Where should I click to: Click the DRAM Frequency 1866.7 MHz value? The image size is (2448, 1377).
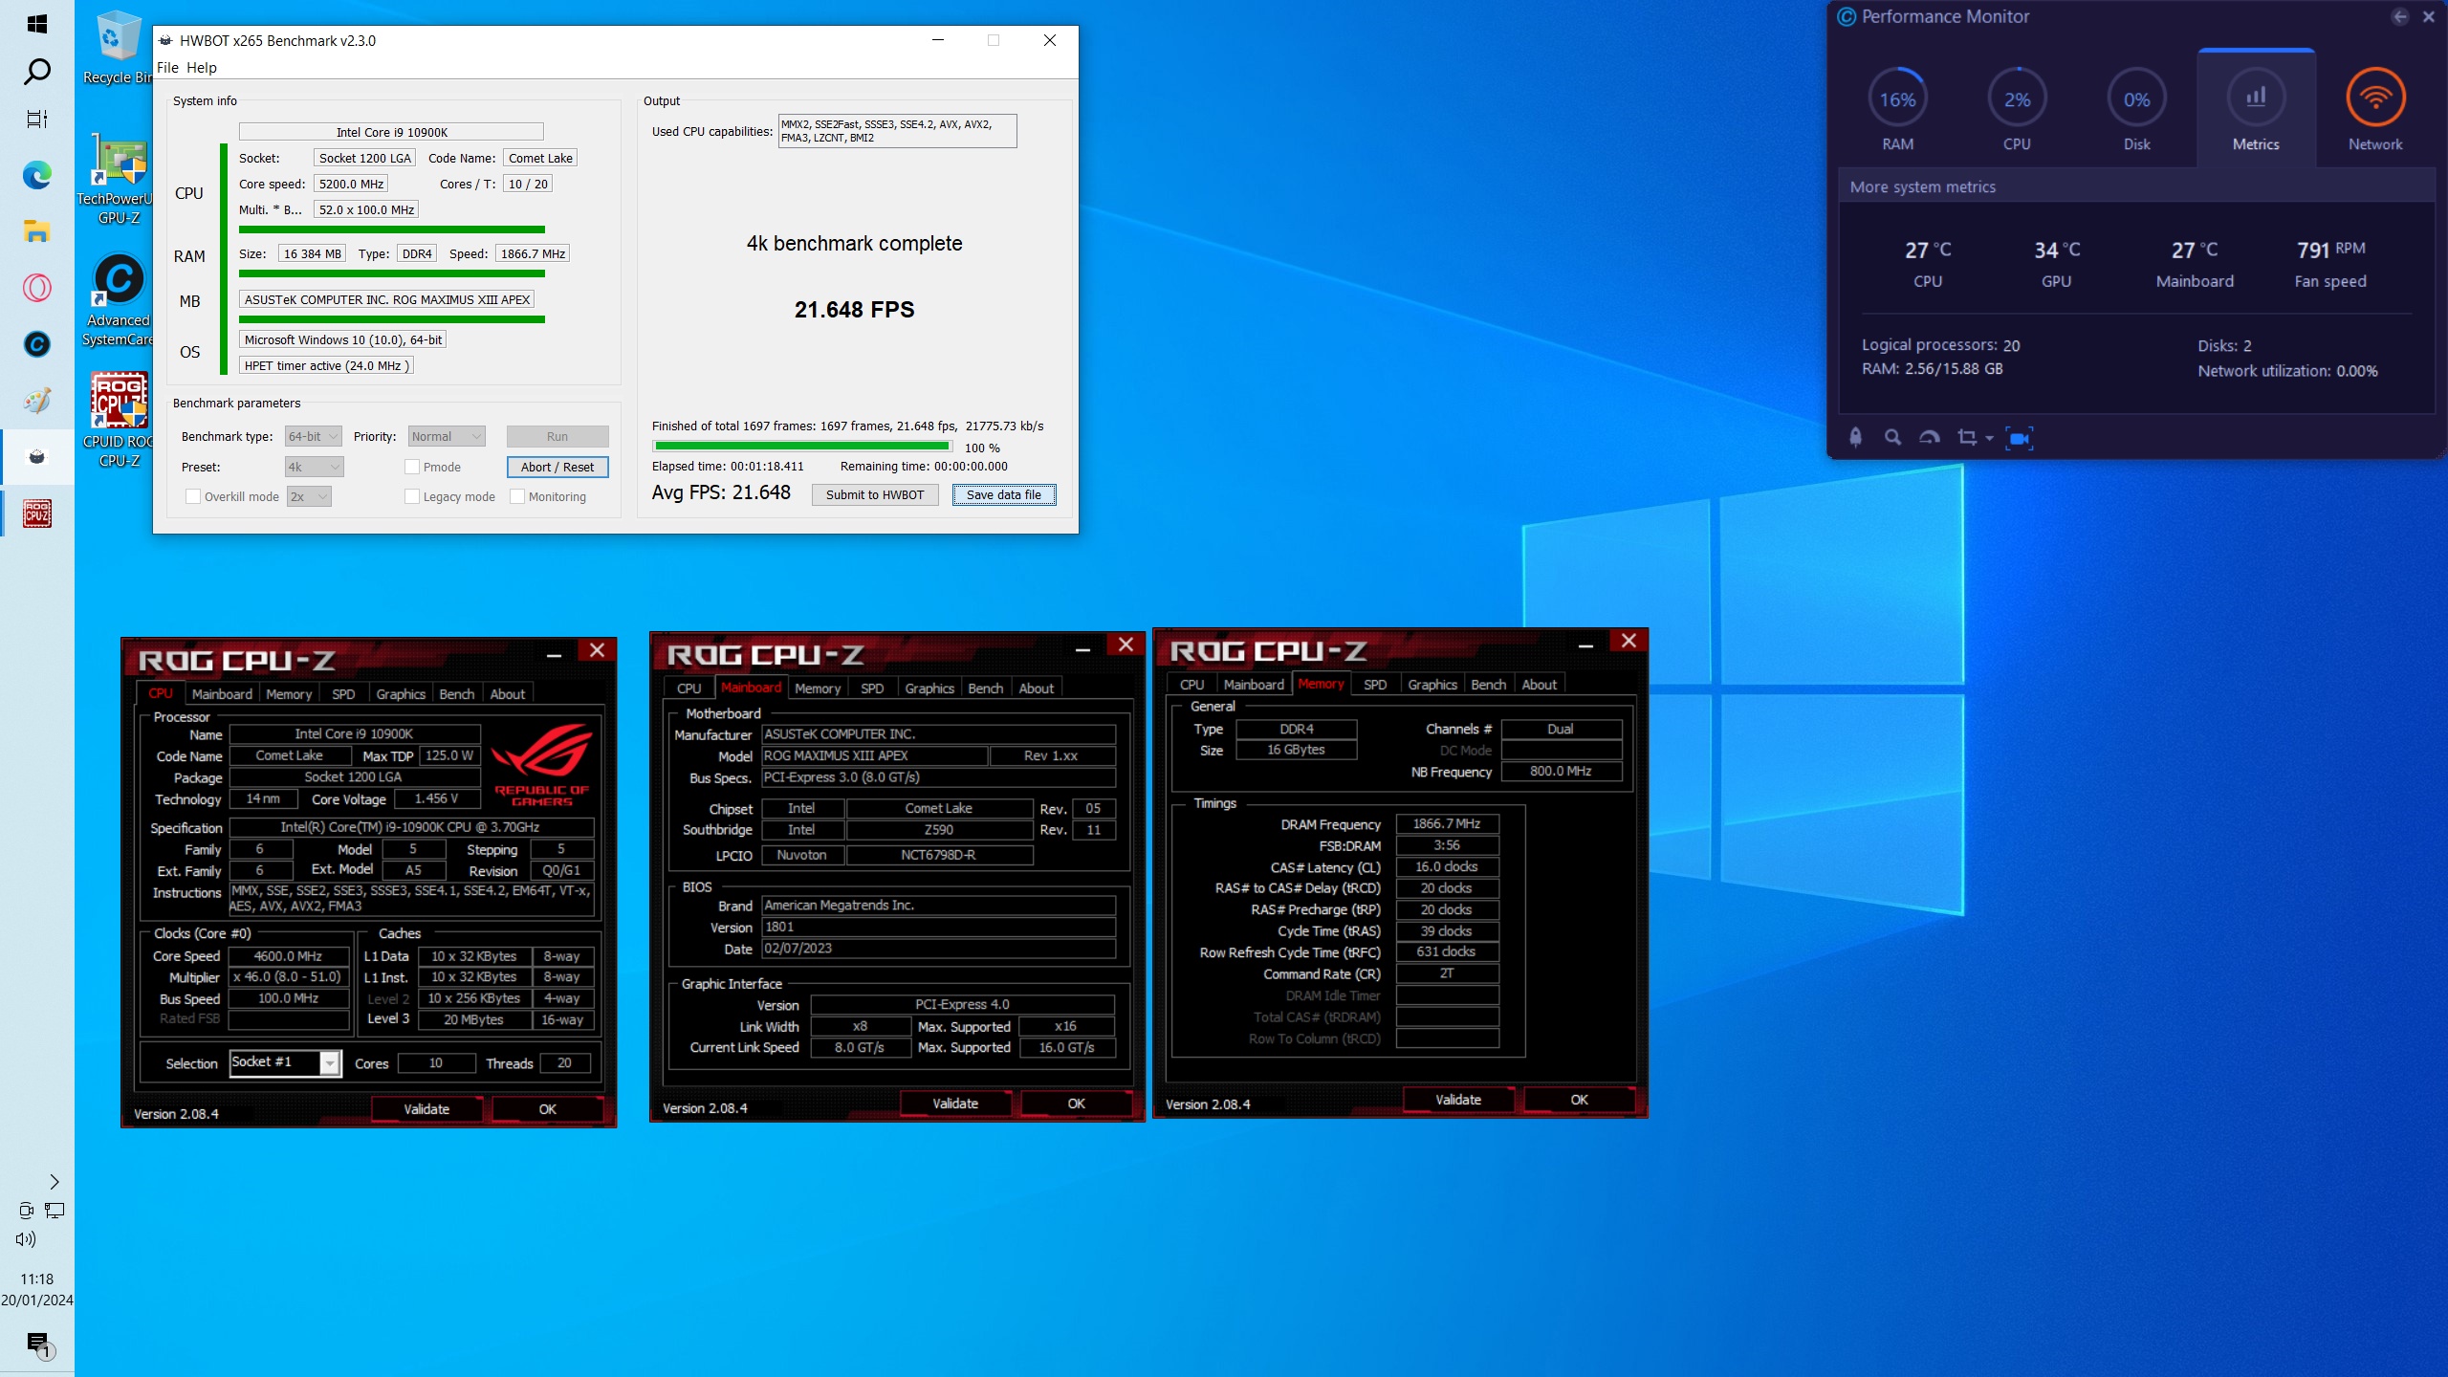1447,823
